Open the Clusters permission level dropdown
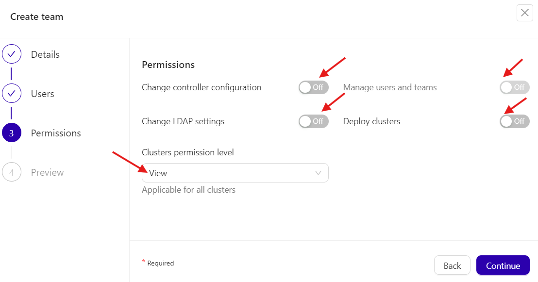Image resolution: width=538 pixels, height=282 pixels. click(x=235, y=173)
